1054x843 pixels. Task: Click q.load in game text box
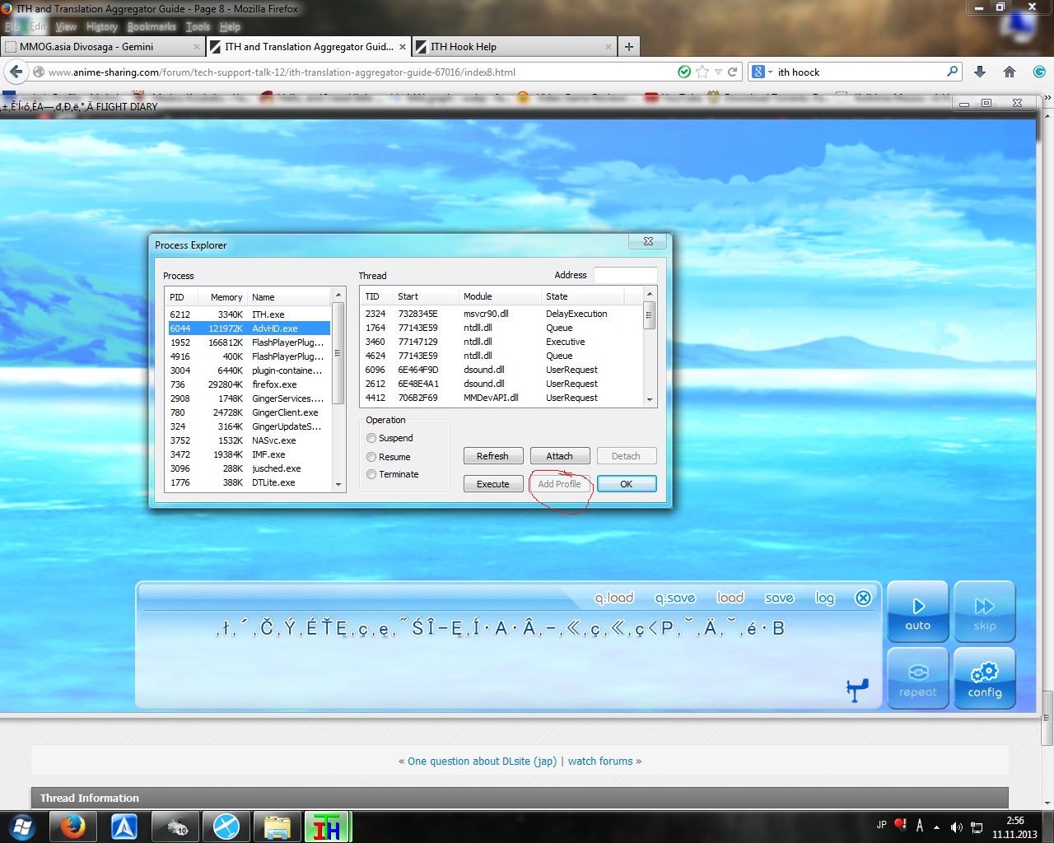[x=614, y=598]
